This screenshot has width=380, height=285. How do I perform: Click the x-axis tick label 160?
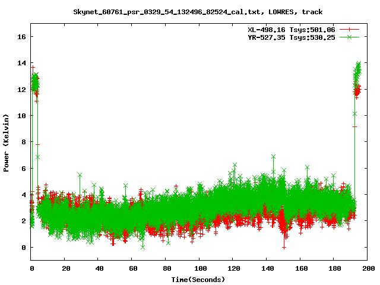(x=301, y=268)
